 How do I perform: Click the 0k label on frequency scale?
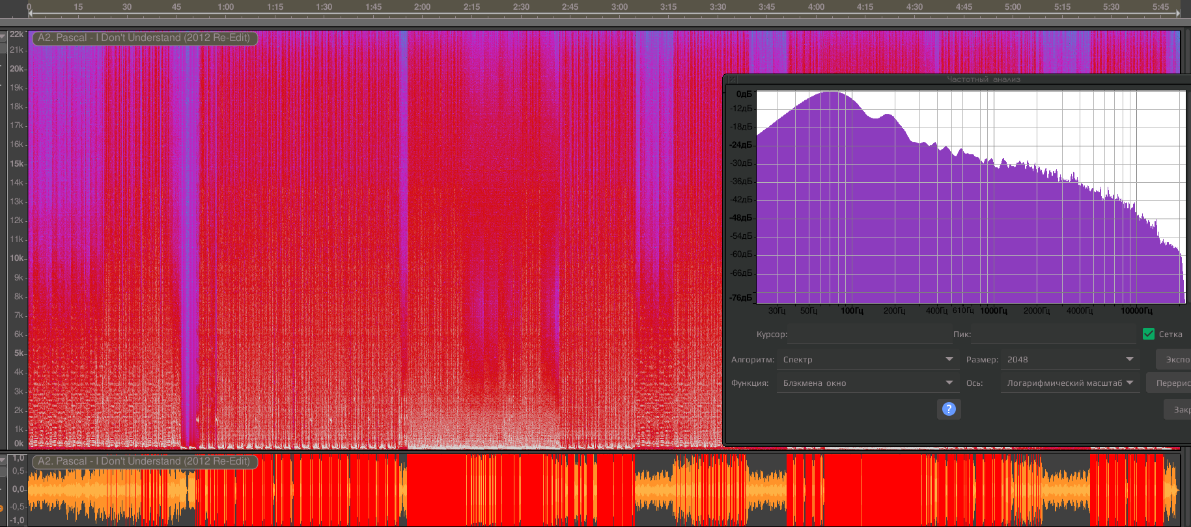18,443
